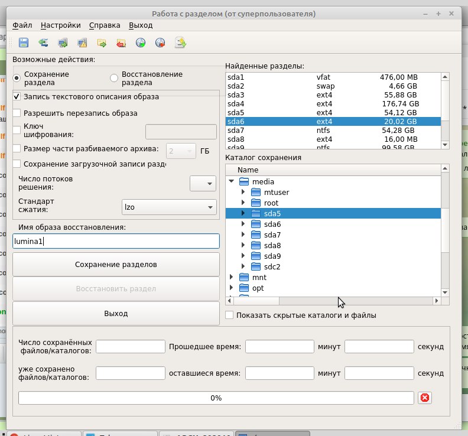Viewport: 468px width, 436px height.
Task: Click the folder icon with red arrow
Action: pyautogui.click(x=121, y=43)
